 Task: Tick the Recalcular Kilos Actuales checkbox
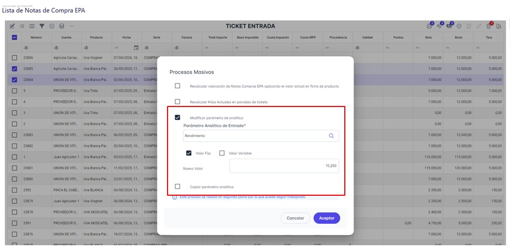pos(177,102)
